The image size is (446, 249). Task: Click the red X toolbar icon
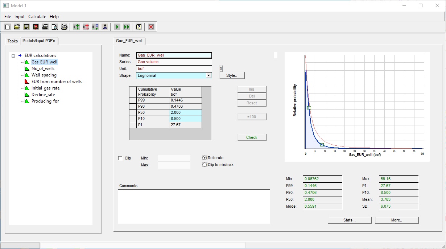point(151,27)
